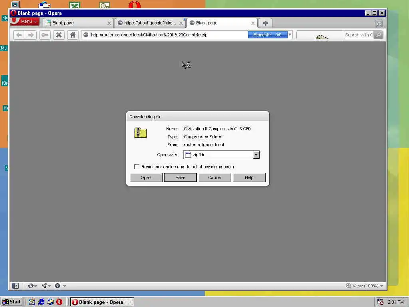This screenshot has width=409, height=307.
Task: Click the Opera desktop shortcut icon
Action: (x=135, y=5)
